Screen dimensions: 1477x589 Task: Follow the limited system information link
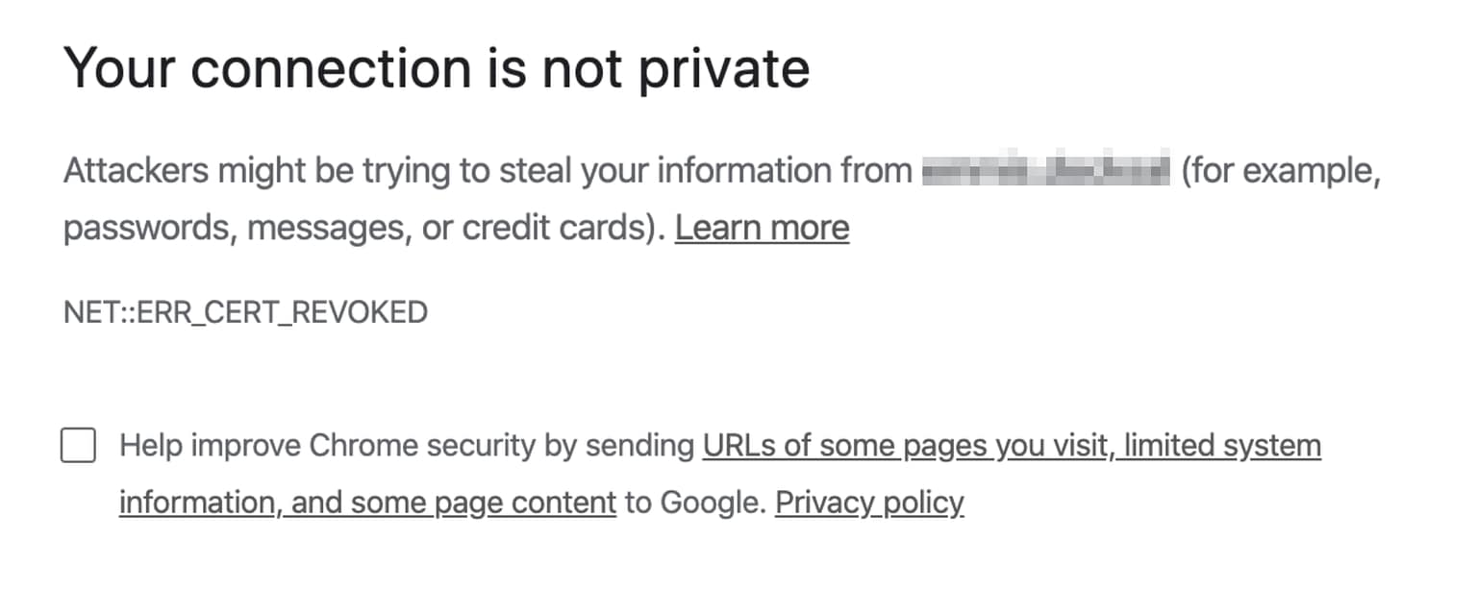click(1221, 445)
